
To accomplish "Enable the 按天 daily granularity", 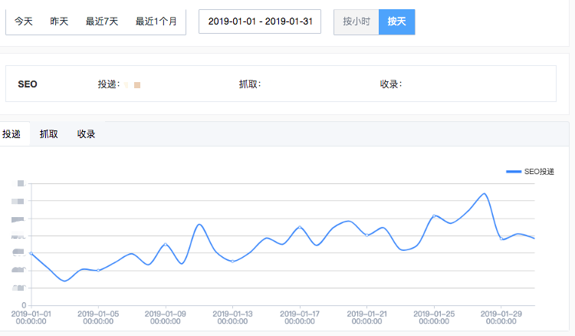I will click(396, 21).
